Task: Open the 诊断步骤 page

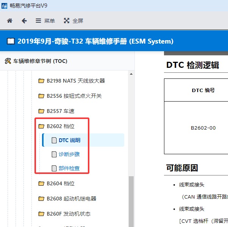Action: pos(69,154)
